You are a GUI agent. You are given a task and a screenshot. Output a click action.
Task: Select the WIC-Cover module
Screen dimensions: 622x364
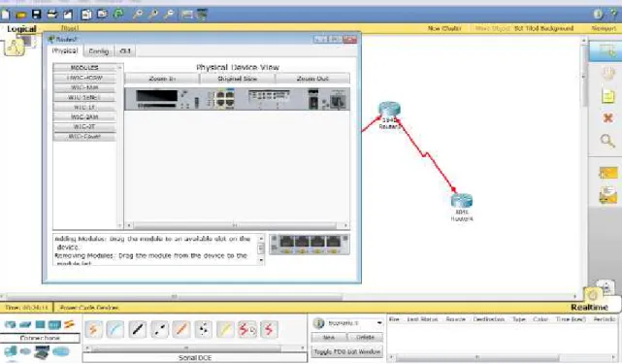point(84,136)
